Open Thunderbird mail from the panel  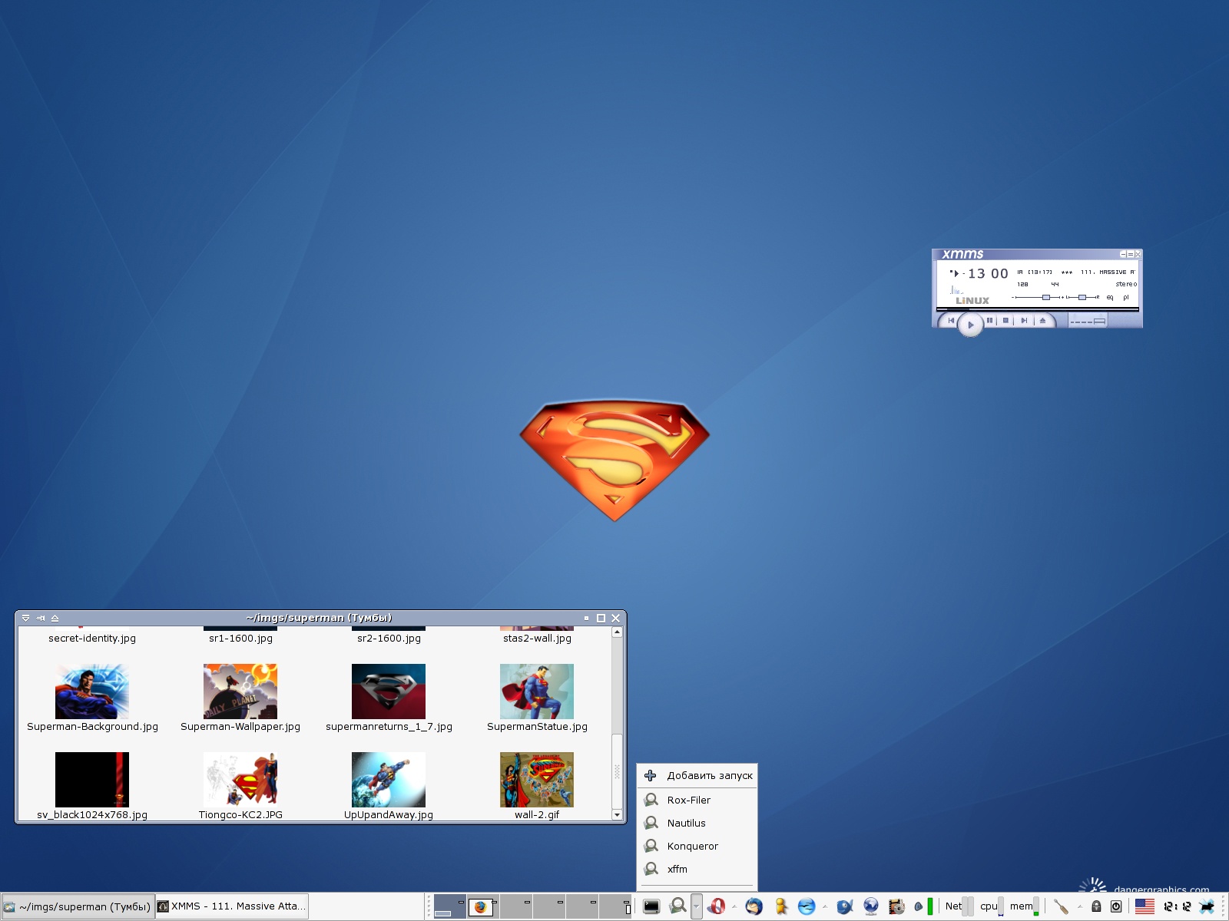(754, 906)
